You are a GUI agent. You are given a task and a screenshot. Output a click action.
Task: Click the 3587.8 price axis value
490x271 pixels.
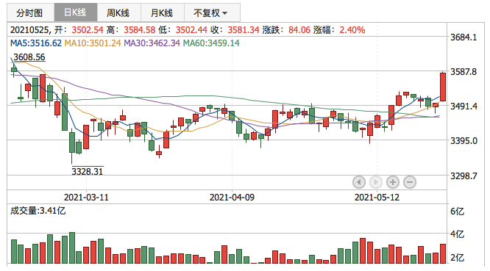[x=464, y=72]
